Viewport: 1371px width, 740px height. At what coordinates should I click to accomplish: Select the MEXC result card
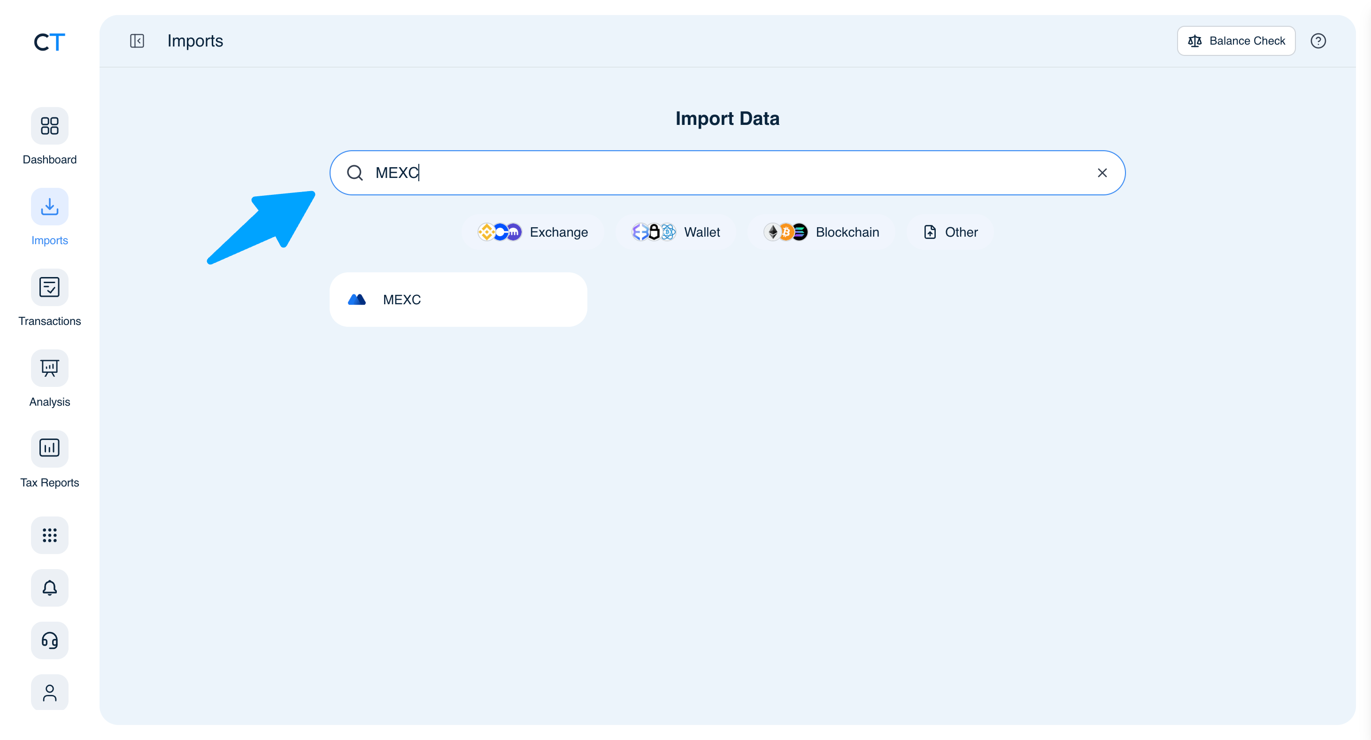click(x=458, y=300)
